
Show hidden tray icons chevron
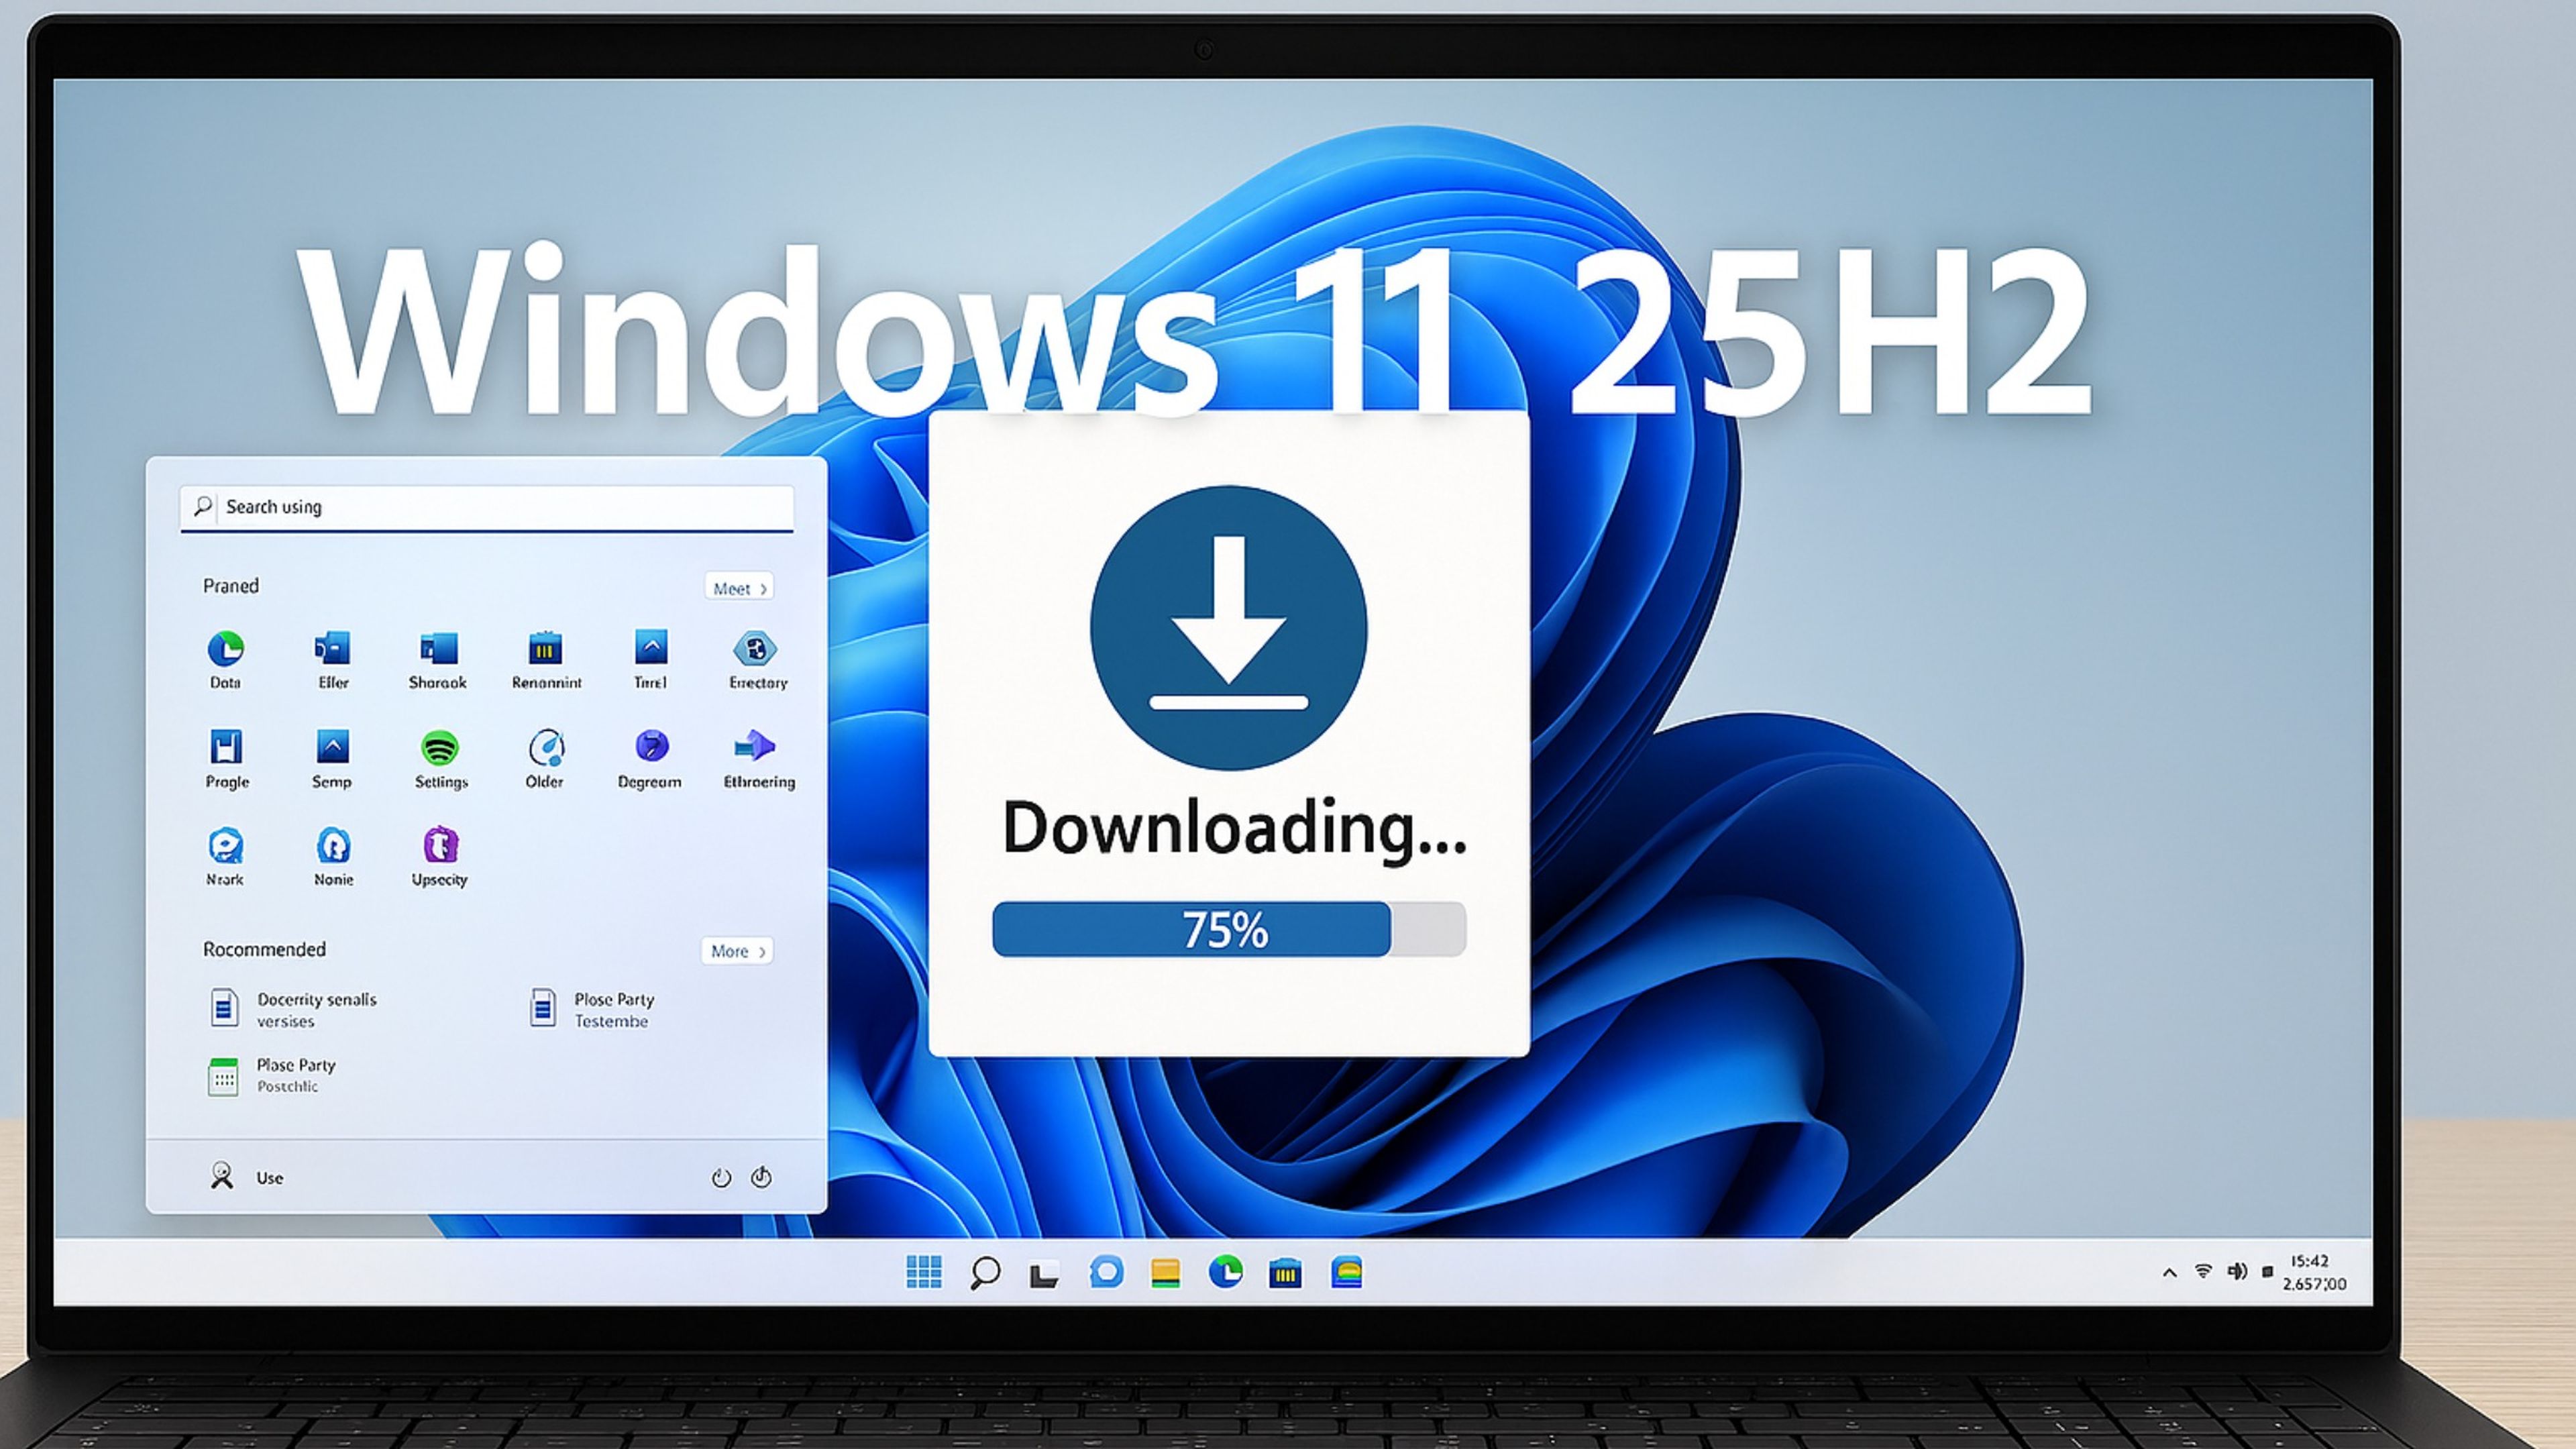pyautogui.click(x=2169, y=1273)
